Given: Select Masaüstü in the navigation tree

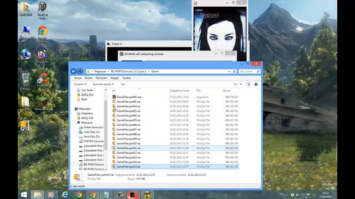Looking at the screenshot, I should tap(85, 109).
